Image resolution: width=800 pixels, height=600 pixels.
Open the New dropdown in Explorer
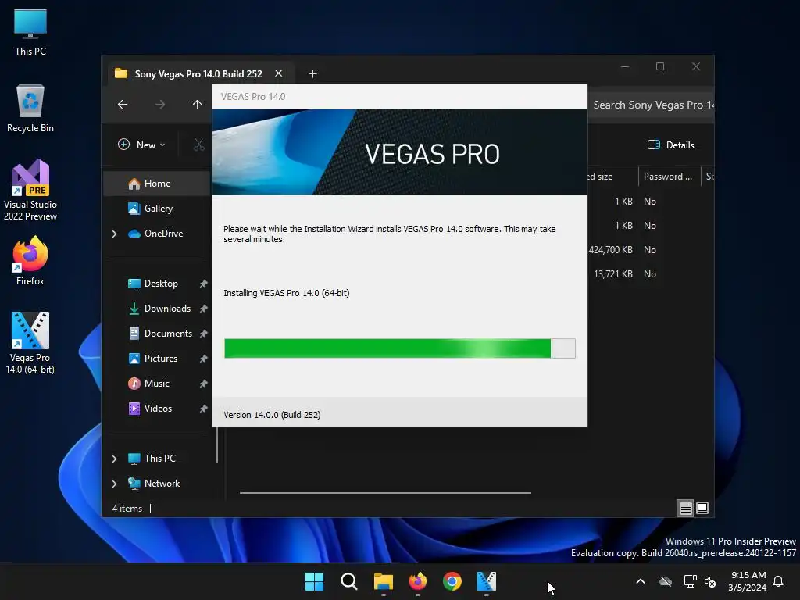click(x=141, y=145)
